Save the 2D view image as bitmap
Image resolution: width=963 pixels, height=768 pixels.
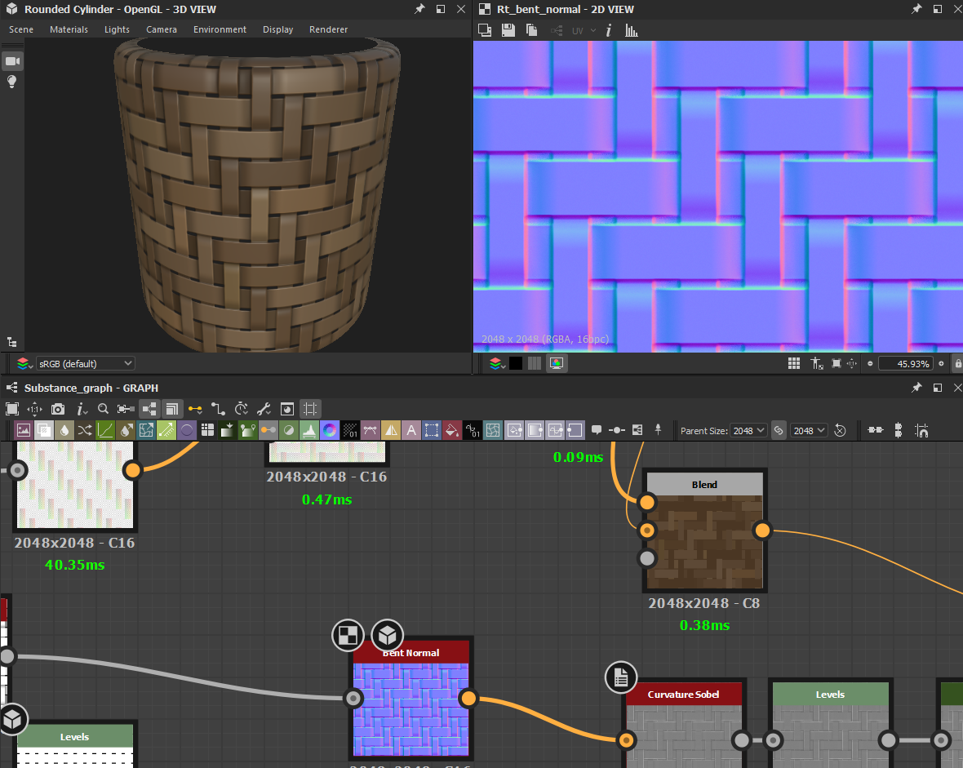coord(508,30)
